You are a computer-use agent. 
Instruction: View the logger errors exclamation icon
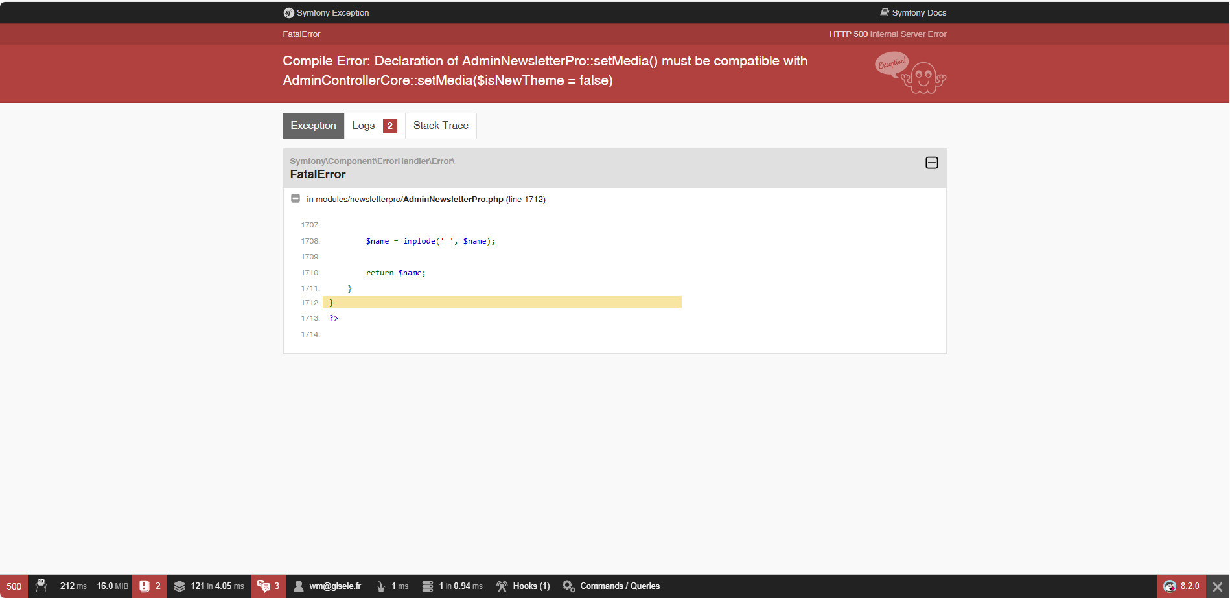145,586
